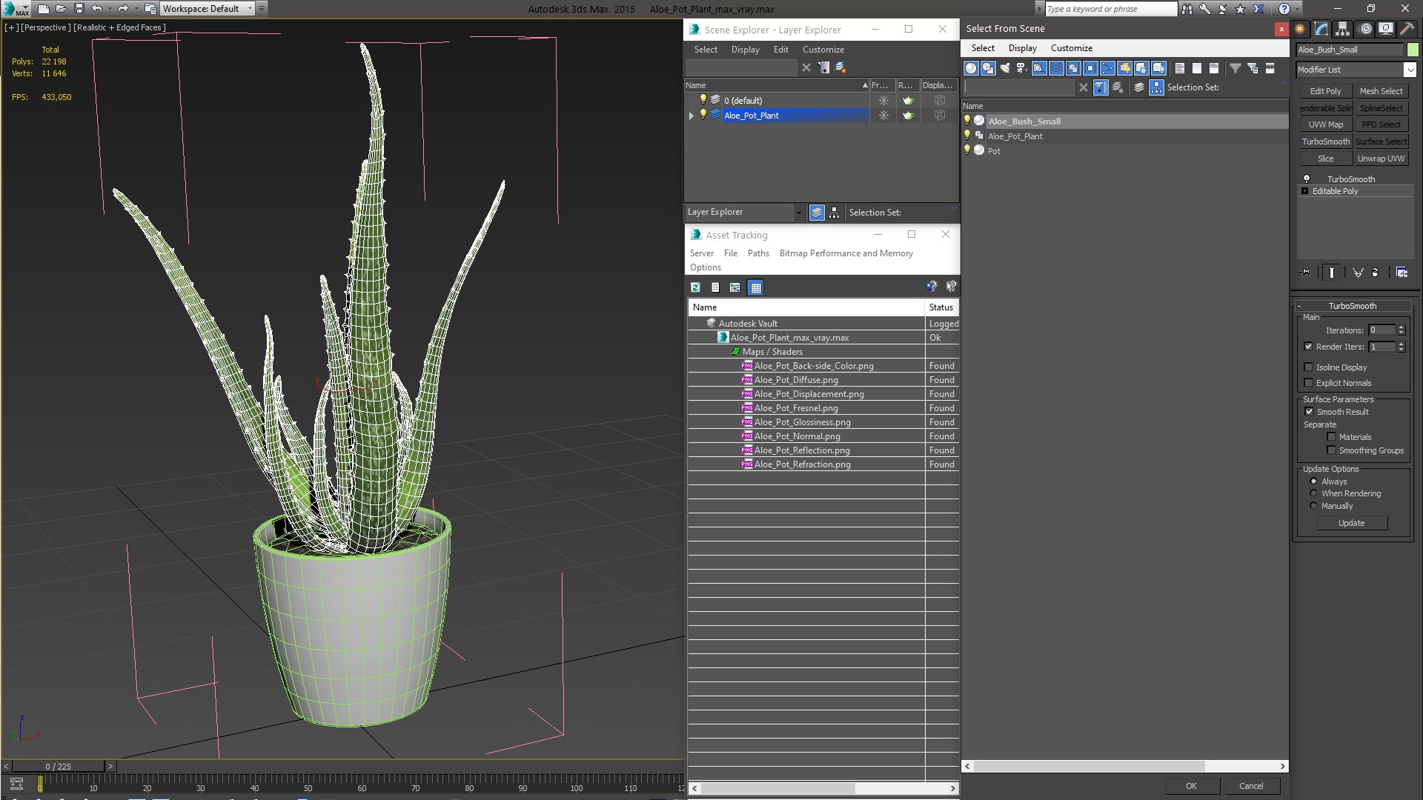Enable Separate by Materials checkbox

pos(1331,437)
